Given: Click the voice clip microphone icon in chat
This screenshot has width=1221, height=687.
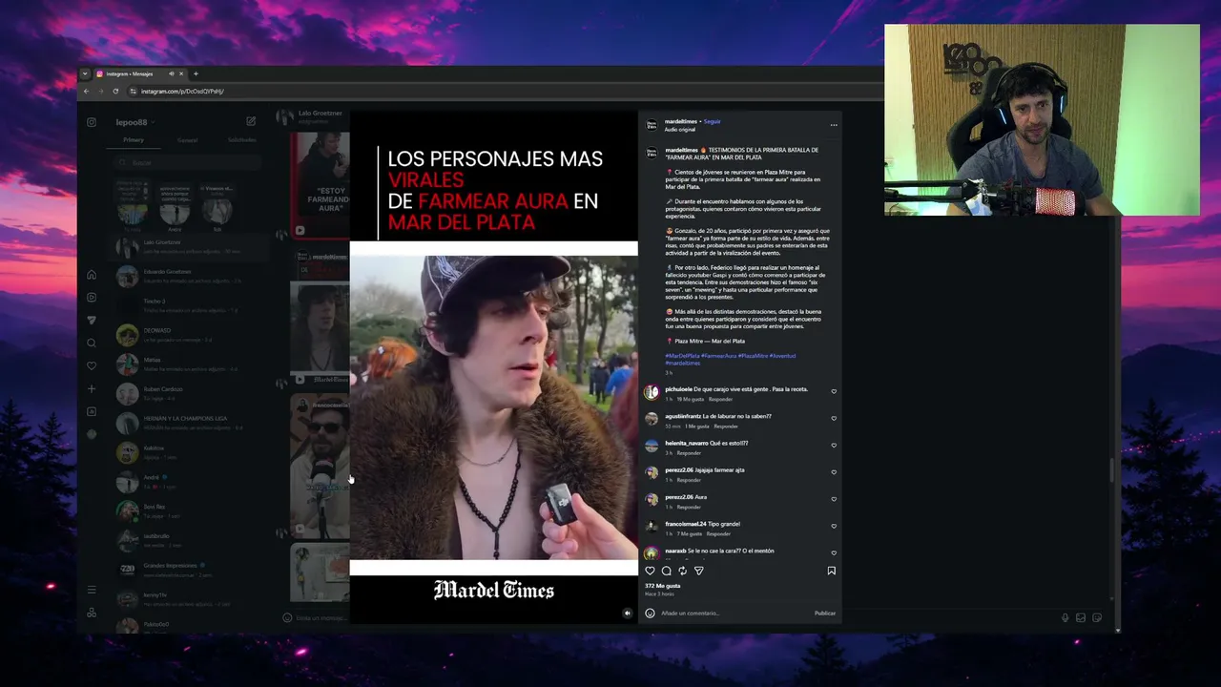Looking at the screenshot, I should tap(1066, 617).
